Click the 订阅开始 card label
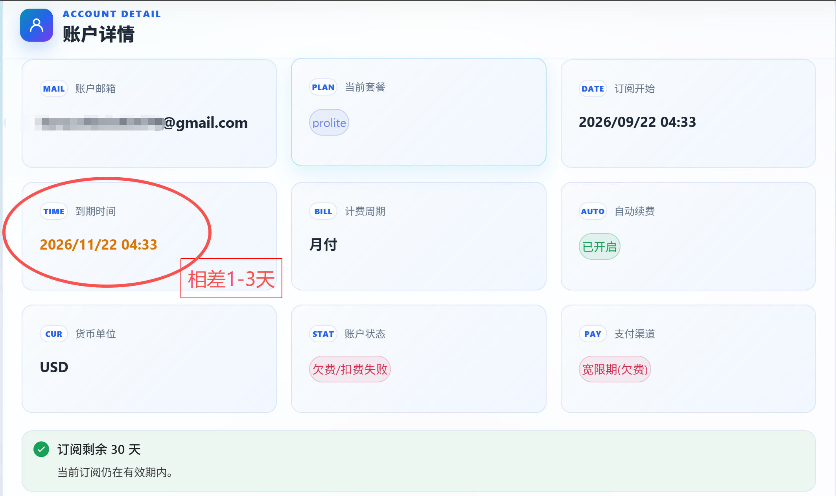 pyautogui.click(x=635, y=89)
